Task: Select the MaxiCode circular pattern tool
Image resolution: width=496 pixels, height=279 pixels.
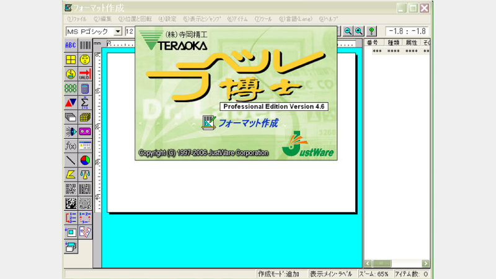Action: pyautogui.click(x=85, y=203)
